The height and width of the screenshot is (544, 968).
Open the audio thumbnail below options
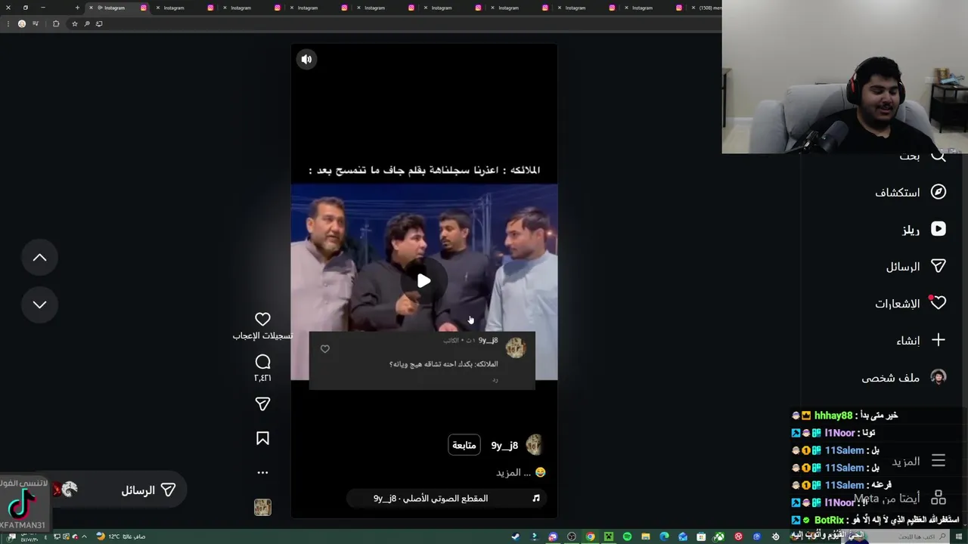point(262,507)
